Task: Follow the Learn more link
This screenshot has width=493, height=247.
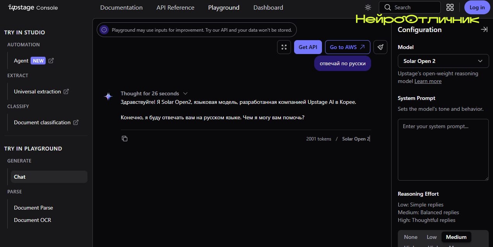Action: pyautogui.click(x=428, y=81)
